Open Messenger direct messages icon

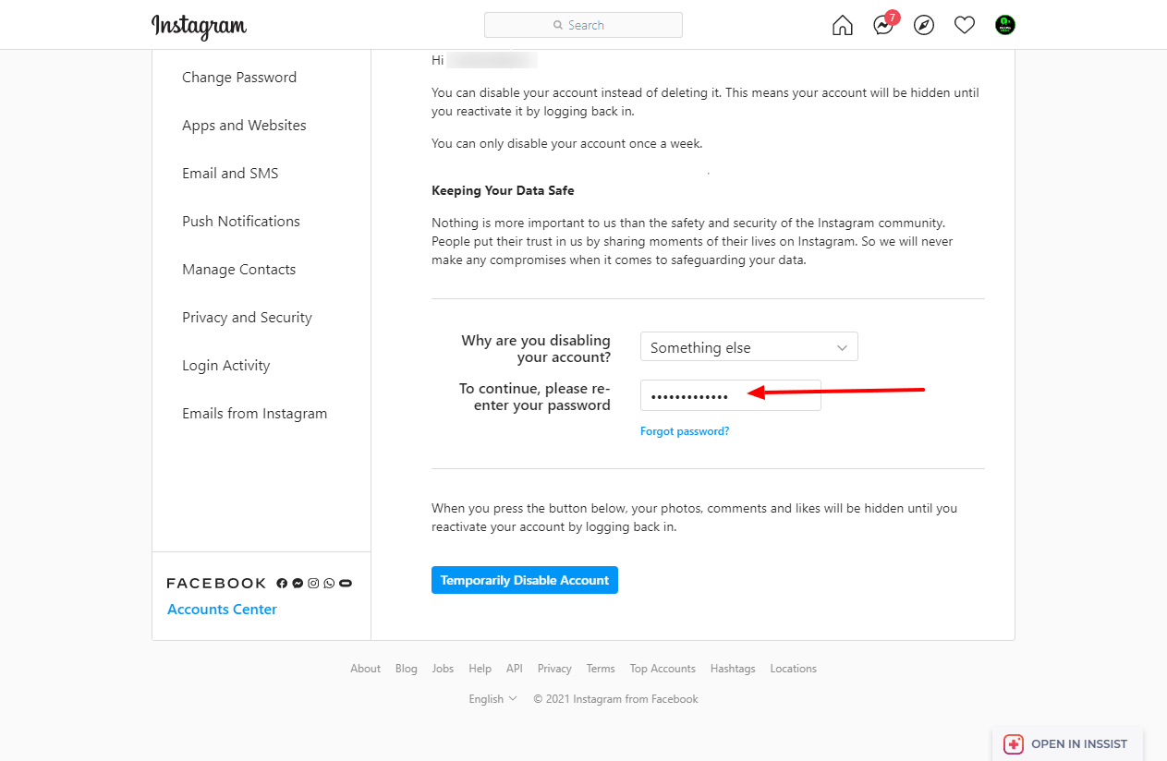(x=883, y=25)
